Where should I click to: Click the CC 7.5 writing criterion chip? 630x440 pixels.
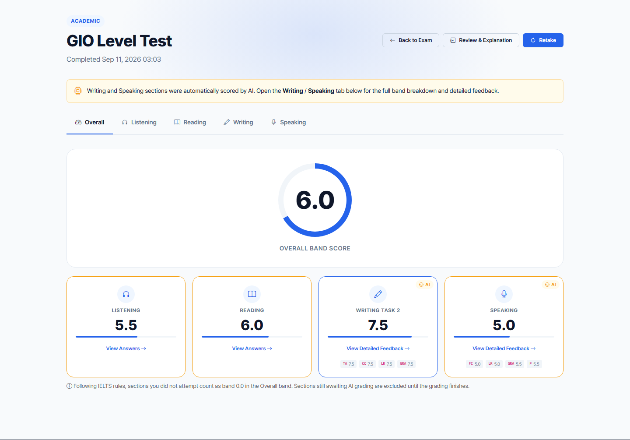[x=367, y=364]
